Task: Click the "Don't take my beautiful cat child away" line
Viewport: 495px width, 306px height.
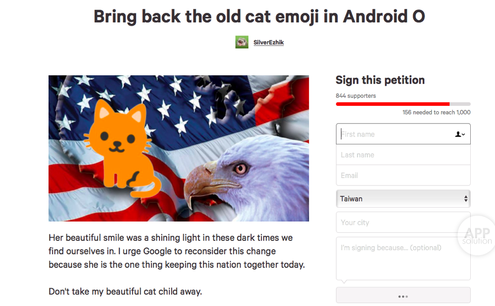Action: [125, 291]
